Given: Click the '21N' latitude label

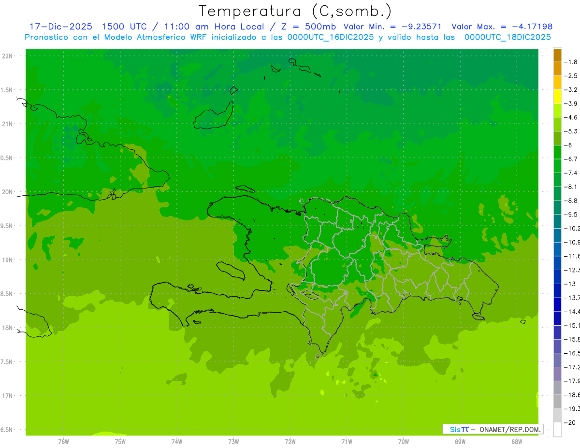Looking at the screenshot, I should pos(8,124).
